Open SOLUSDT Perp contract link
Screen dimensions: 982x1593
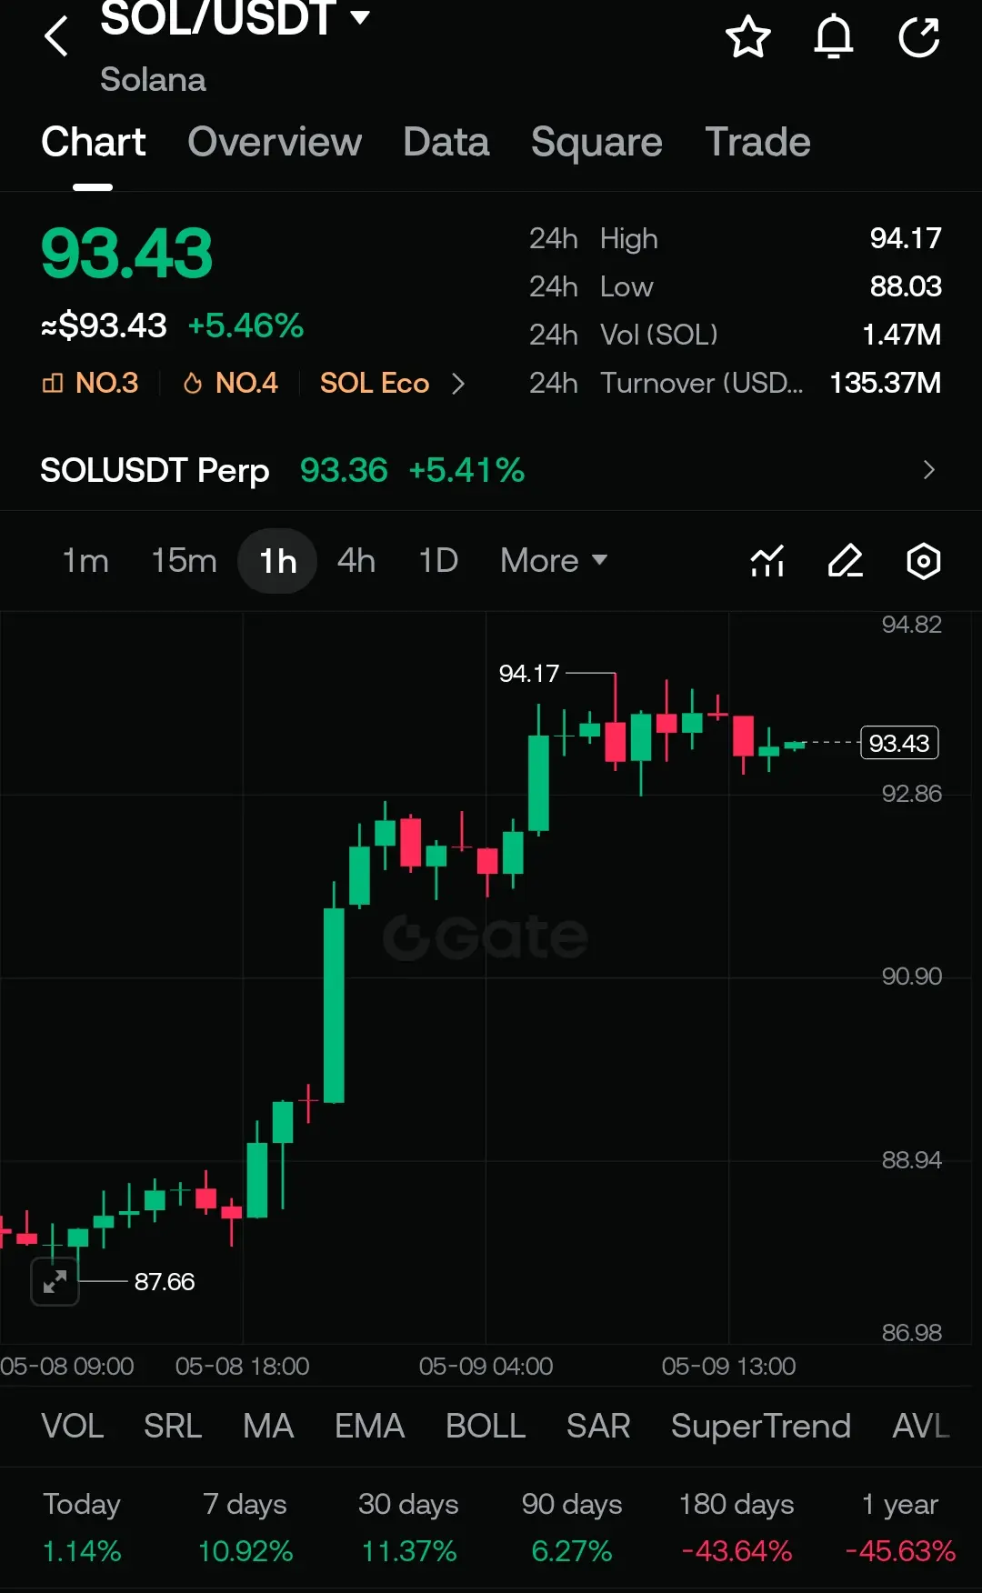tap(155, 470)
